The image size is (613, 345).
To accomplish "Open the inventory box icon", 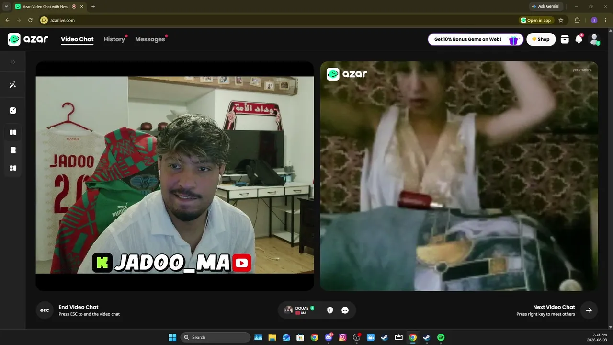I will pos(565,39).
